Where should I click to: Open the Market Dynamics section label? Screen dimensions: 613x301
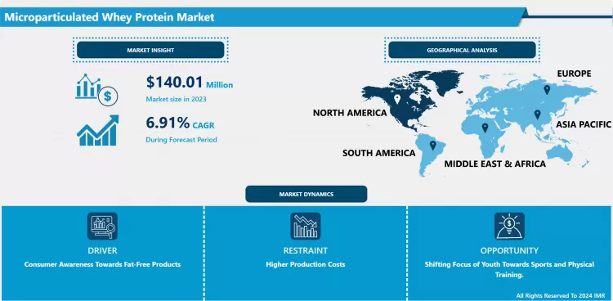point(306,194)
